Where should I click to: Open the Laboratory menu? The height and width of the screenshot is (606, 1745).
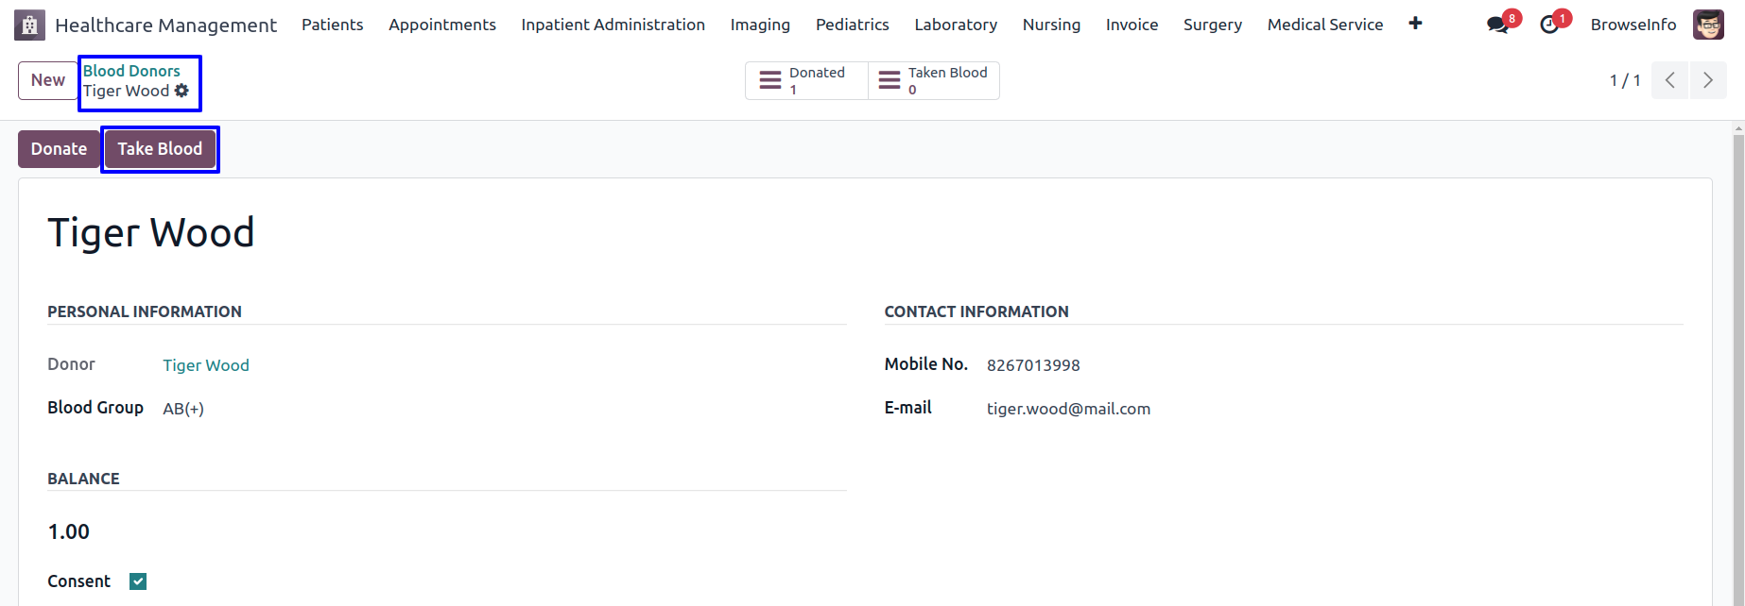956,25
